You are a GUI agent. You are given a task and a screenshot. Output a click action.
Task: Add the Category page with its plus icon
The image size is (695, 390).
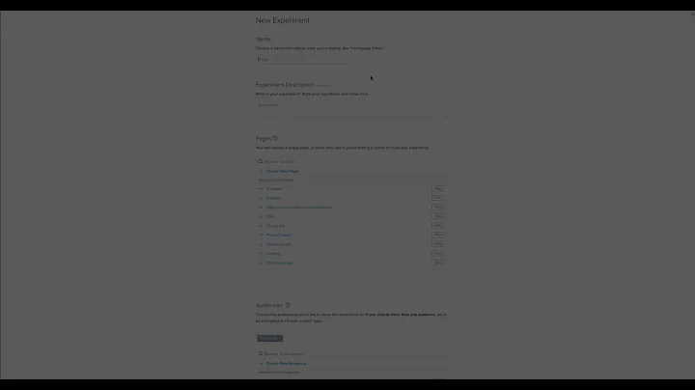(x=261, y=189)
